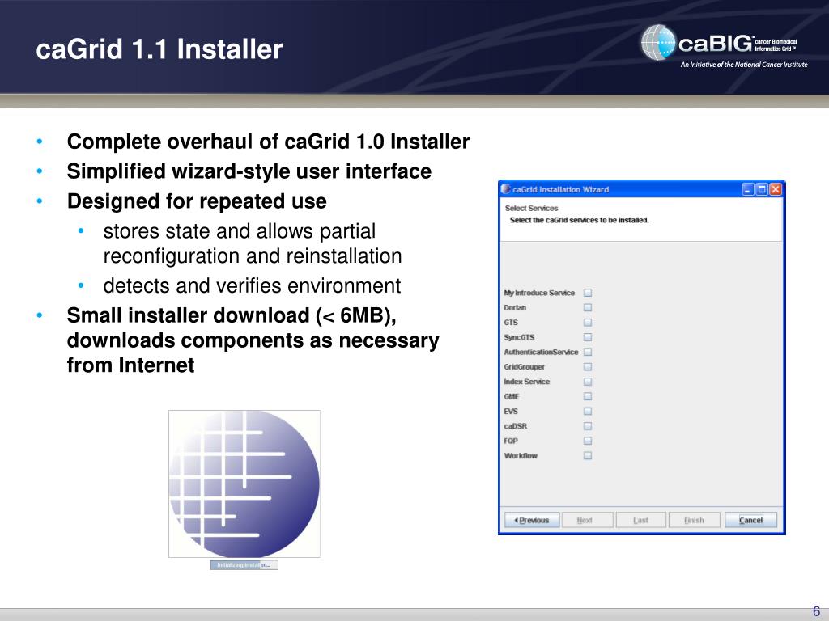Click 'detects and verifies environment' sub-bullet
This screenshot has height=621, width=829.
coord(252,285)
